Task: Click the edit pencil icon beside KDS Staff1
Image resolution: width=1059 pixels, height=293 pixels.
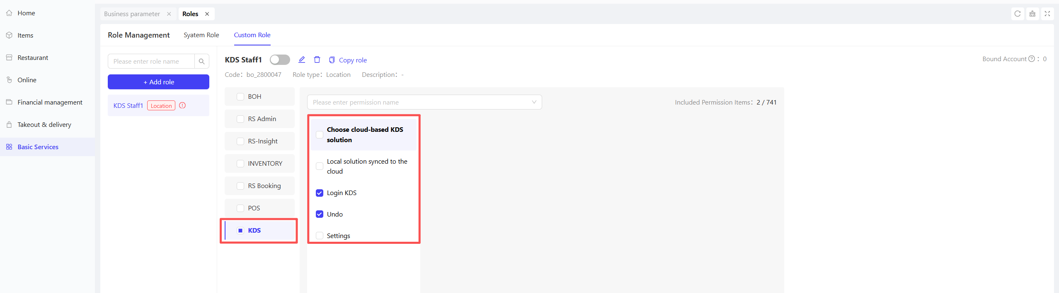Action: point(302,60)
